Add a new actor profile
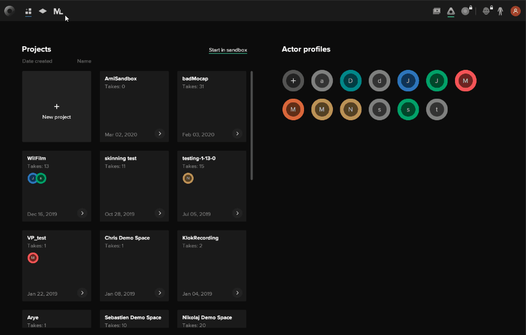Screen dimensions: 526x335 tap(293, 81)
